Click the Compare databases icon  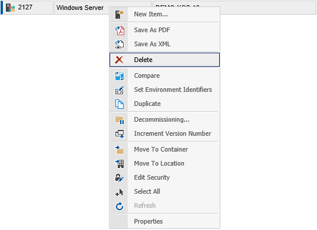click(x=120, y=76)
